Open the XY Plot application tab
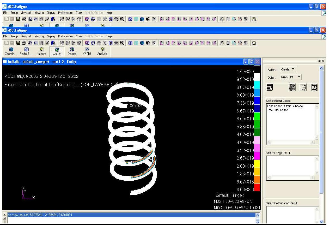Viewport: 329px width, 225px height. click(x=87, y=51)
